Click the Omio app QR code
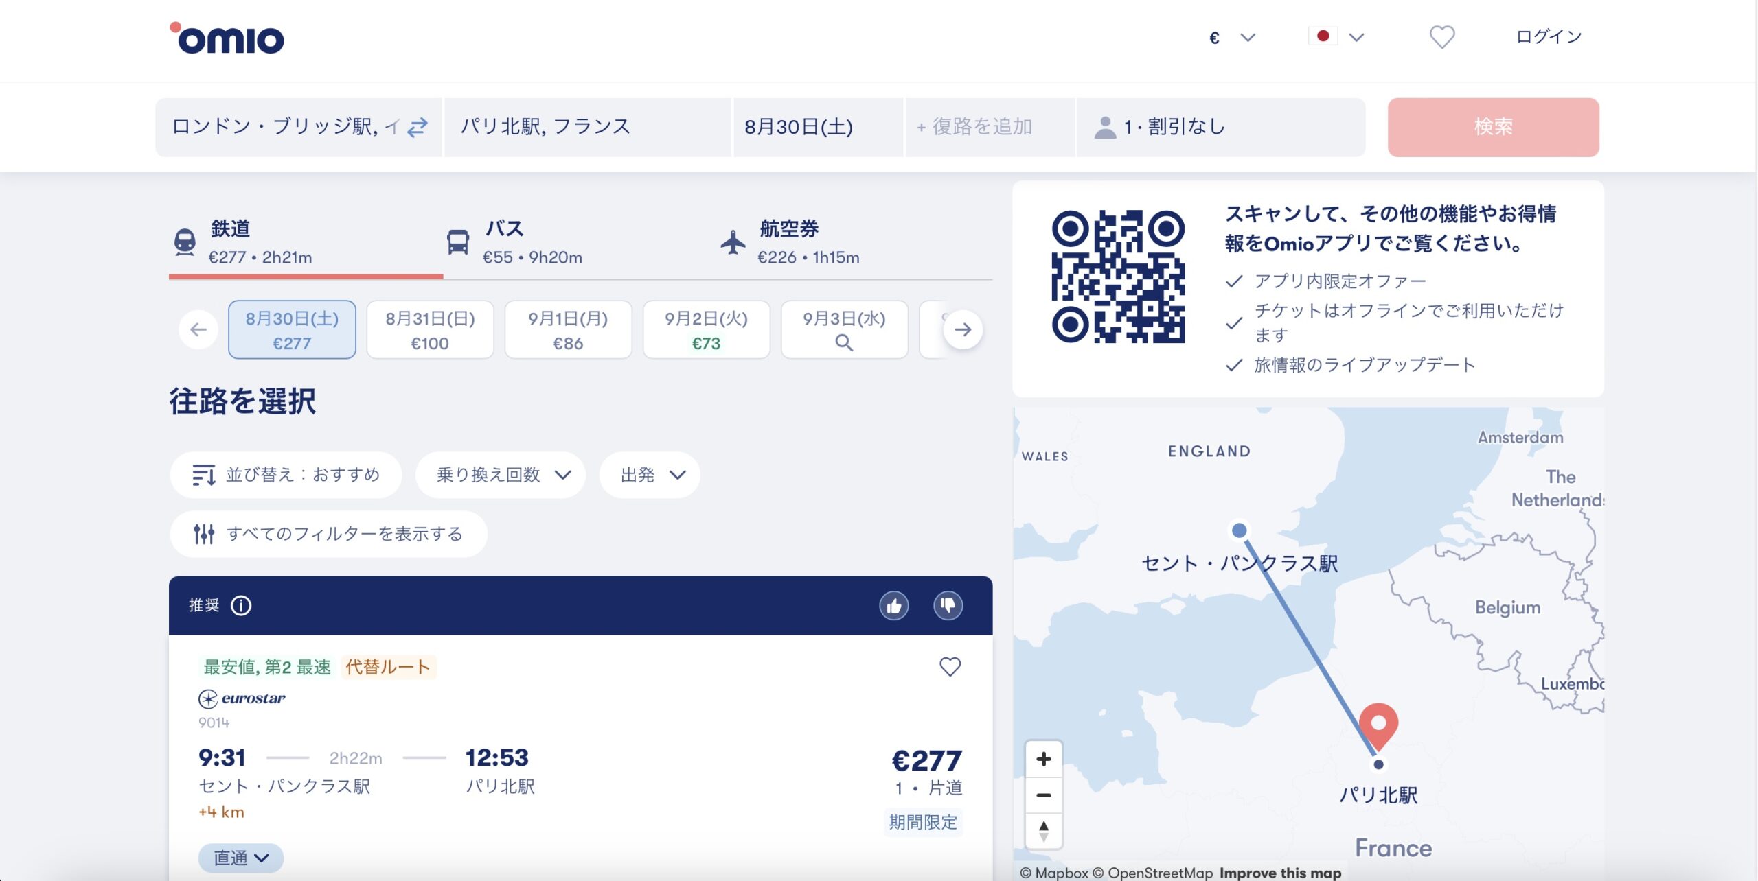Viewport: 1758px width, 881px height. (1118, 277)
